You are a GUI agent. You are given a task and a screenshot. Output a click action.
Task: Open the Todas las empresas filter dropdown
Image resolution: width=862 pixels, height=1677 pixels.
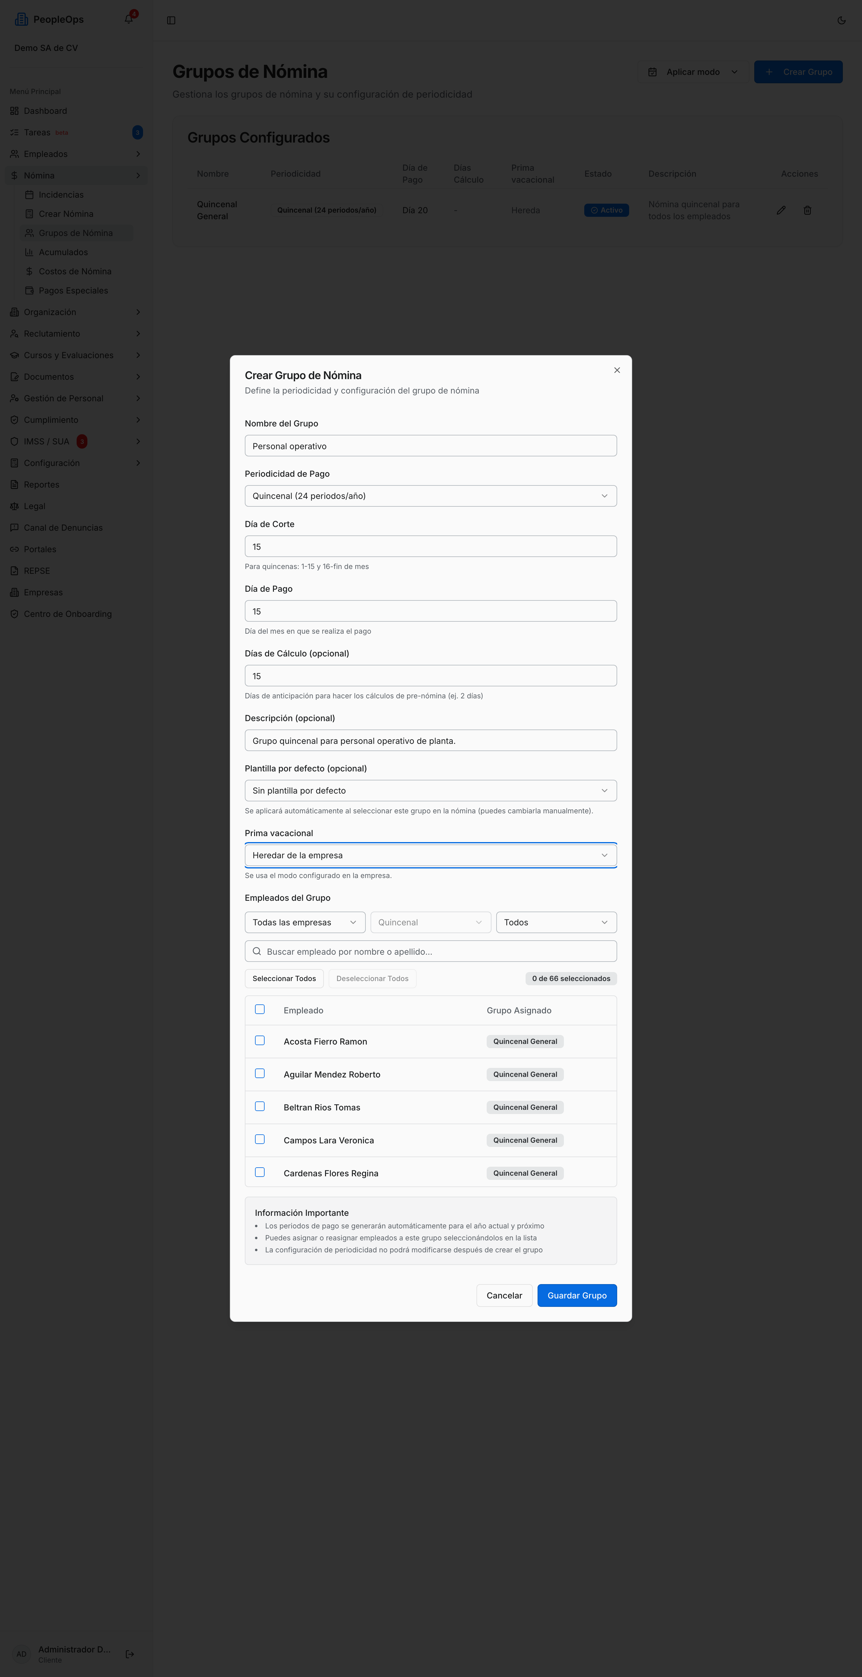(x=305, y=922)
